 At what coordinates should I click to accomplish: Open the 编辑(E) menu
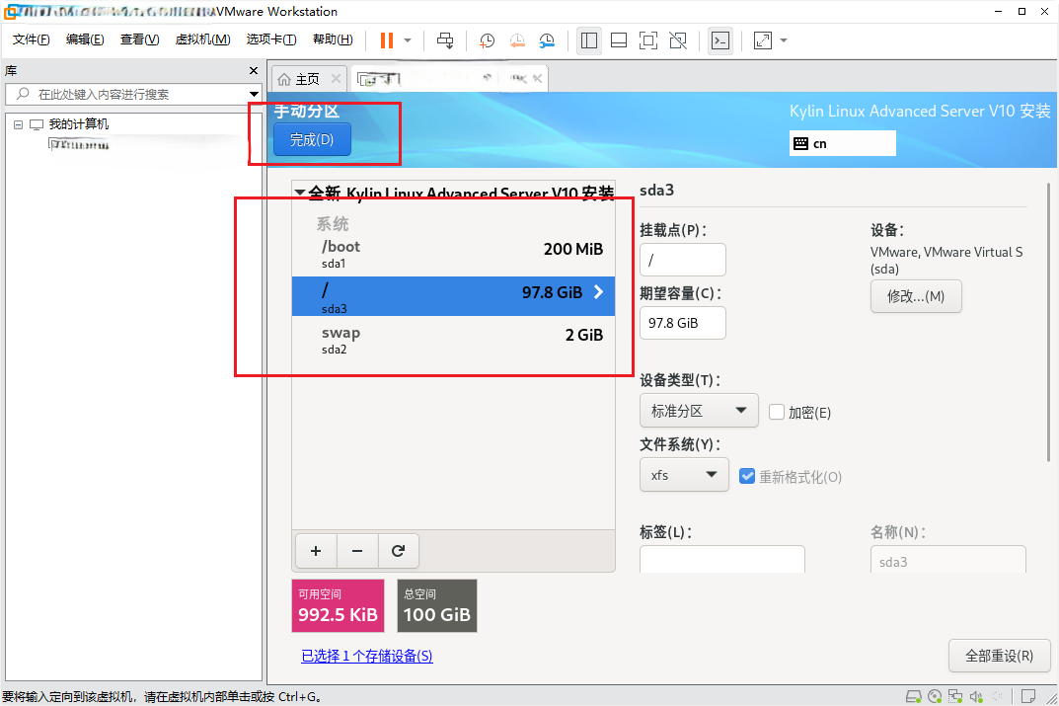tap(85, 39)
